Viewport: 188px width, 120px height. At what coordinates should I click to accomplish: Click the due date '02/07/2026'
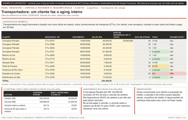click(x=85, y=59)
